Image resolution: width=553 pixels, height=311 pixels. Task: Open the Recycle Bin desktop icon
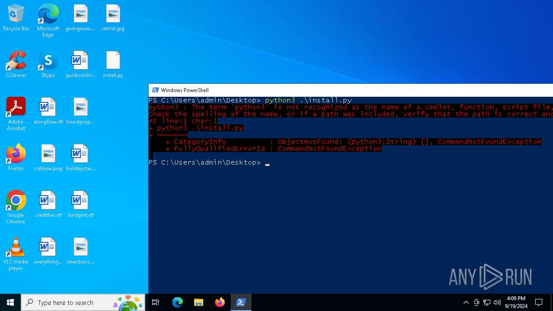[16, 18]
